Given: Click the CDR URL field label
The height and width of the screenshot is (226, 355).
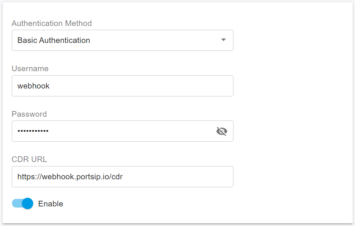Looking at the screenshot, I should pos(29,159).
